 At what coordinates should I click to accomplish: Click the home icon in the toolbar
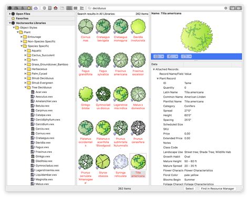56,8
